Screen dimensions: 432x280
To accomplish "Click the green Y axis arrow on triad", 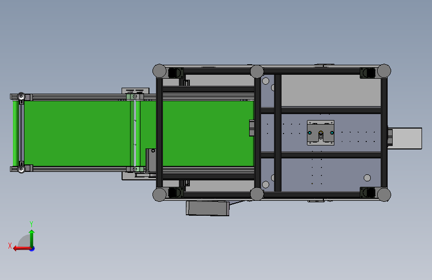I will pyautogui.click(x=32, y=238).
